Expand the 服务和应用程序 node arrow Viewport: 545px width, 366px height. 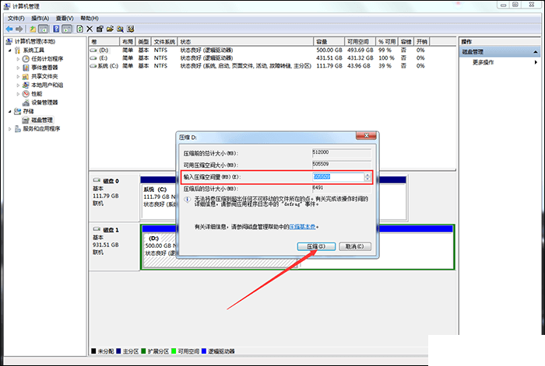9,129
